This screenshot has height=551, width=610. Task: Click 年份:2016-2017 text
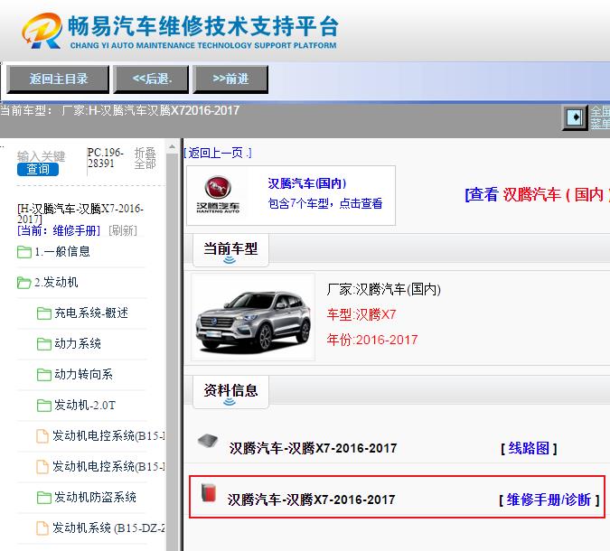pos(372,340)
